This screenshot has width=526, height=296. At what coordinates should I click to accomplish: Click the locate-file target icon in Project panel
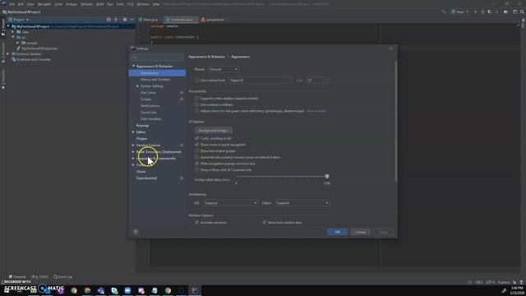pos(108,20)
